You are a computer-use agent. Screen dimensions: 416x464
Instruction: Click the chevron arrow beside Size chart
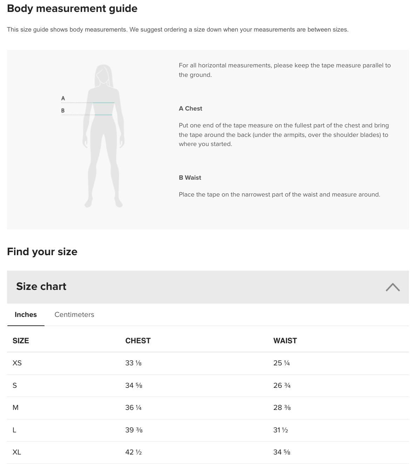point(393,287)
